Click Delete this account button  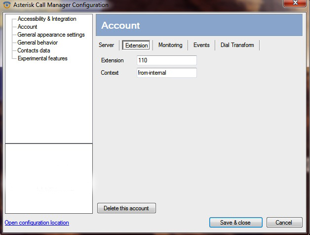(x=126, y=208)
